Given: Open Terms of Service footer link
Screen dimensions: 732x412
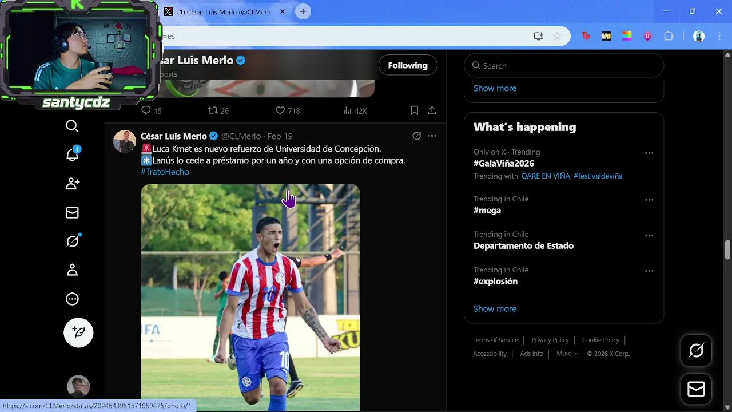Looking at the screenshot, I should [x=495, y=340].
